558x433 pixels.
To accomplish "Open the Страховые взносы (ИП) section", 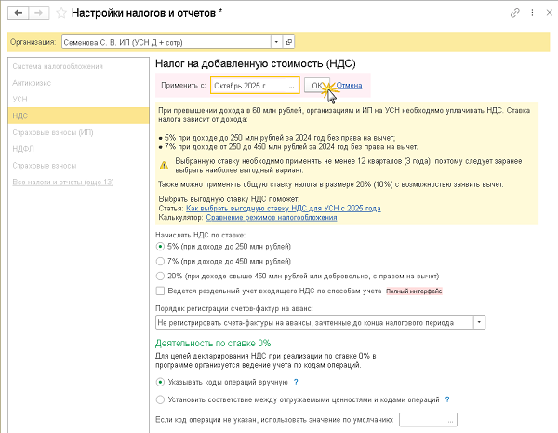I will point(53,131).
